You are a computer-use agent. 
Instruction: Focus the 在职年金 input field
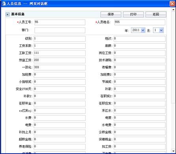(x=60, y=104)
